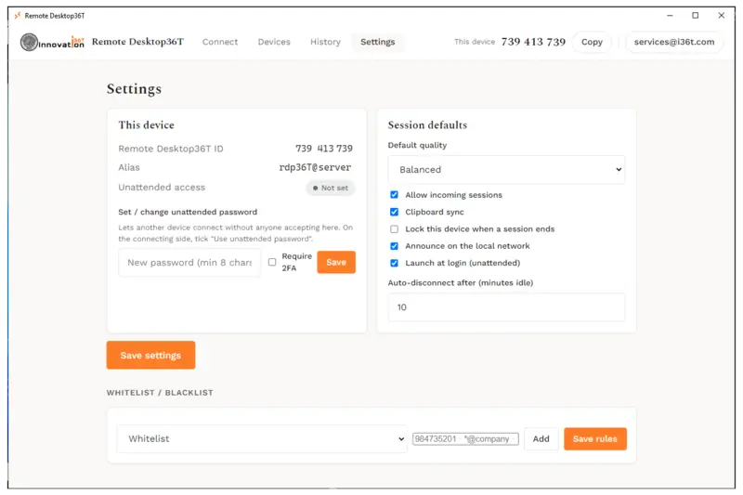
Task: Click the Save settings button
Action: [150, 356]
